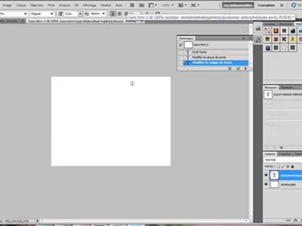Switch to the Couches panel tab
Image resolution: width=302 pixels, height=226 pixels.
click(x=285, y=154)
